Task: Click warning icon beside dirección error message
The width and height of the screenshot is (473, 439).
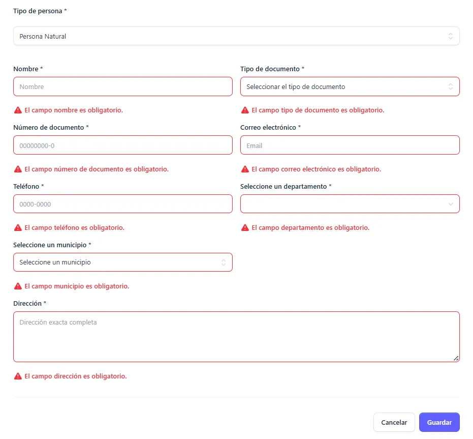Action: tap(18, 376)
